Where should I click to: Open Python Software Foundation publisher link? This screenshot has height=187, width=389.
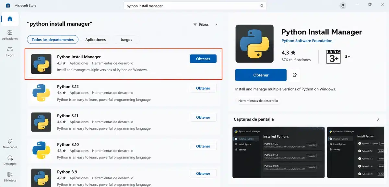click(307, 41)
